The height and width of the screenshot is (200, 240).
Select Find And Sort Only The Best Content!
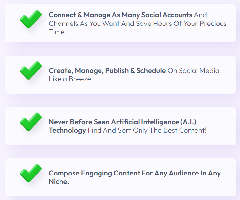coord(147,130)
